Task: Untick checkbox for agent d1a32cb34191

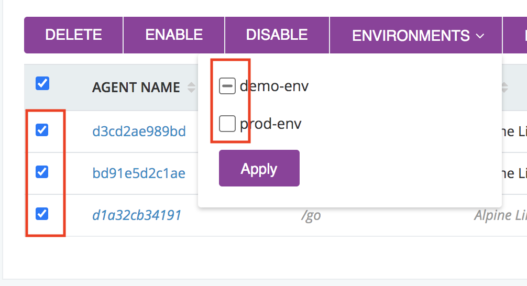Action: [x=42, y=214]
